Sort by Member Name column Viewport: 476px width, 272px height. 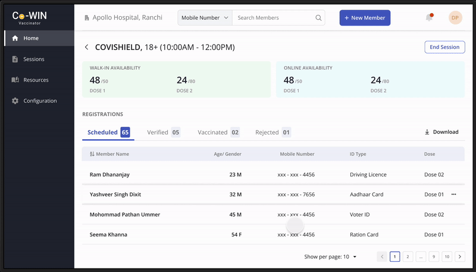click(109, 154)
